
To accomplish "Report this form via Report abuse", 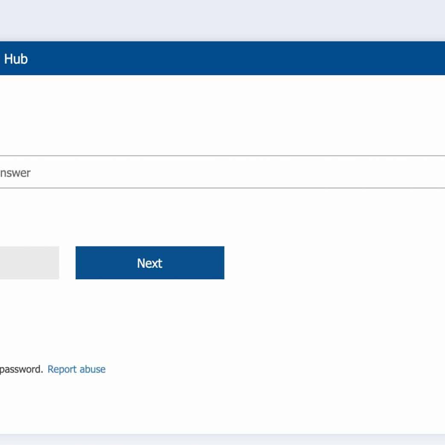I will (x=76, y=369).
